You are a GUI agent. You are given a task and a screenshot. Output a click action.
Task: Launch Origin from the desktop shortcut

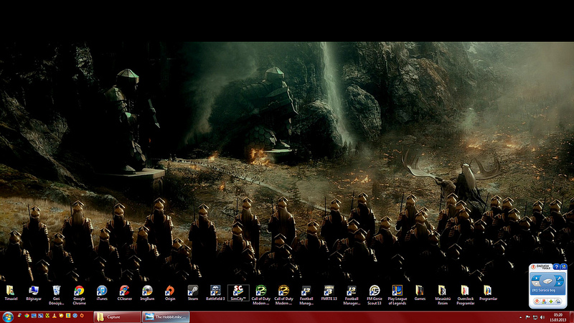170,291
